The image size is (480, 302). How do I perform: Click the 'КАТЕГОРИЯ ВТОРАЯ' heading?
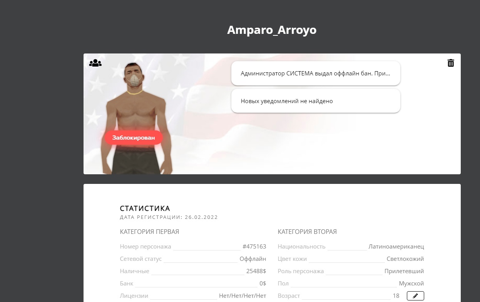[x=307, y=232]
